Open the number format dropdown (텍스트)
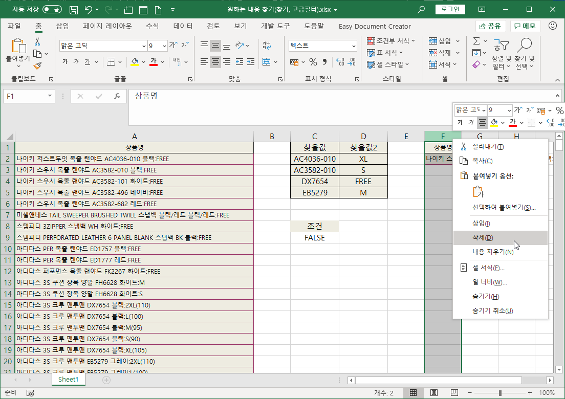The height and width of the screenshot is (399, 565). [x=354, y=46]
